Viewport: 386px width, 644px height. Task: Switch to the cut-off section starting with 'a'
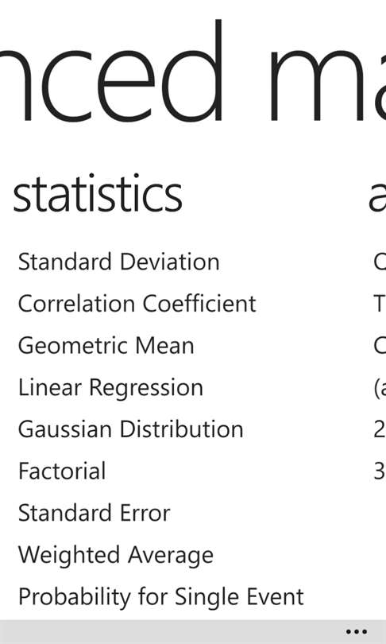coord(377,196)
